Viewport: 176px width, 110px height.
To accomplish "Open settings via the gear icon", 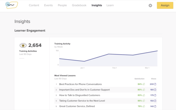I will (x=150, y=6).
